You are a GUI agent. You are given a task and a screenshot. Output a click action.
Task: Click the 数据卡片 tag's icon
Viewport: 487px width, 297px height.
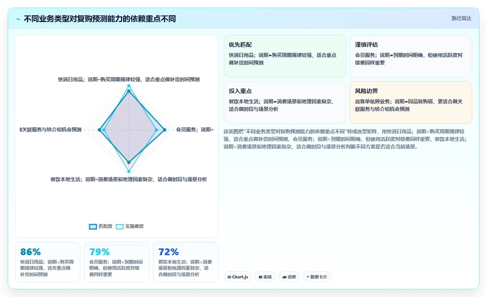pos(308,277)
